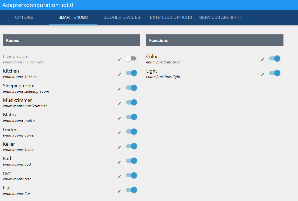Edit the Light function enum
Viewport: 298px width, 201px height.
262,75
